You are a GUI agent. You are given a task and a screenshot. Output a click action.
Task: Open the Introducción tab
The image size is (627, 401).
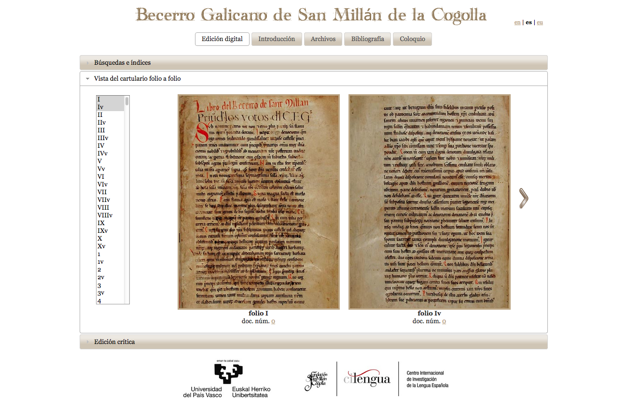[277, 39]
